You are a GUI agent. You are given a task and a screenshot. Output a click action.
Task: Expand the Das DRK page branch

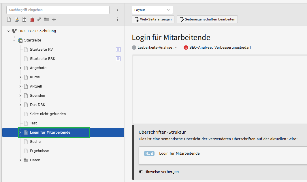20,105
